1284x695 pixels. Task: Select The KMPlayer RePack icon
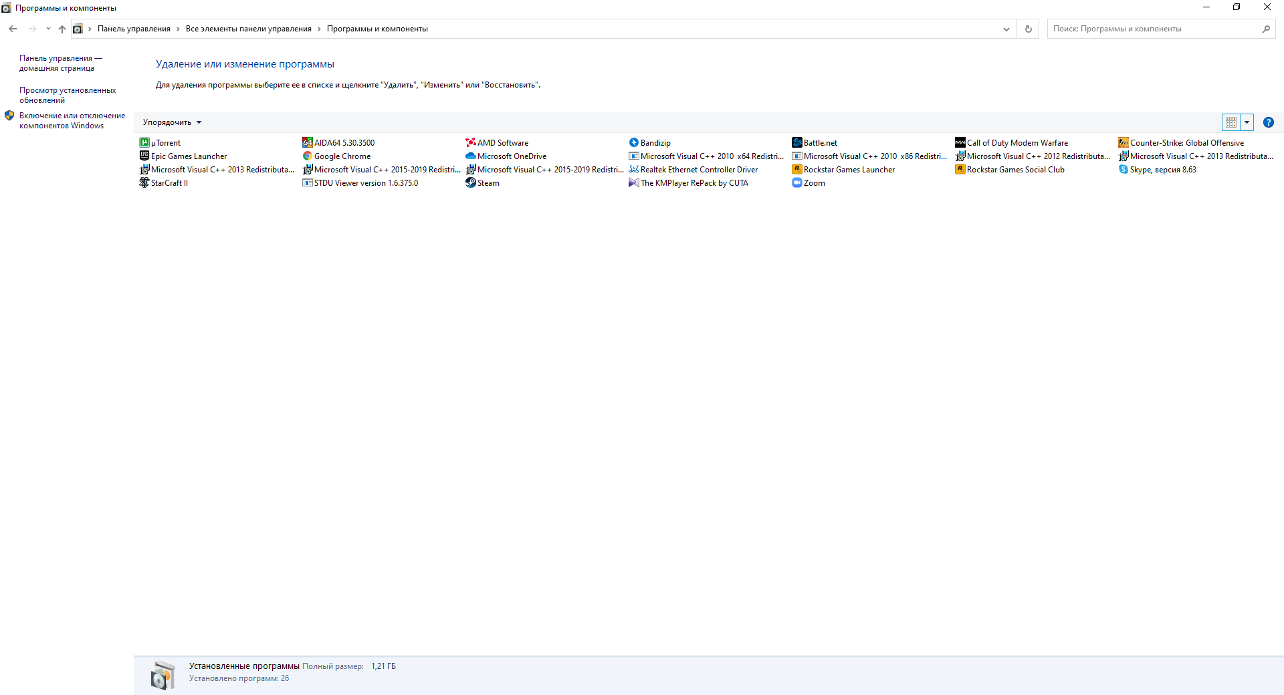click(634, 182)
